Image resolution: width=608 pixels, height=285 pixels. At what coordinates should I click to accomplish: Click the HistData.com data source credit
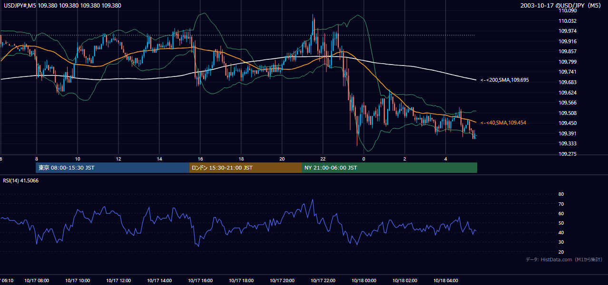(564, 259)
